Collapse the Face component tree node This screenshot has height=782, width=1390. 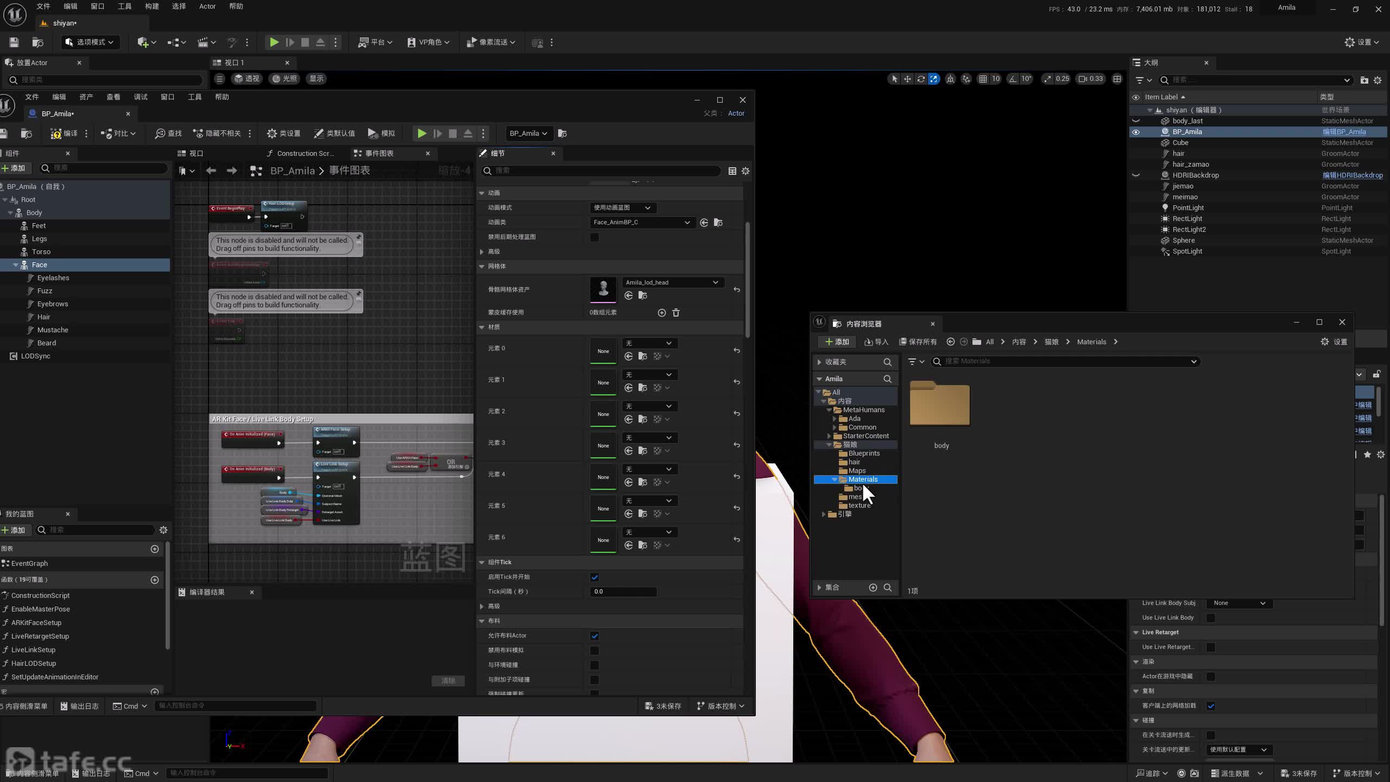pos(16,265)
